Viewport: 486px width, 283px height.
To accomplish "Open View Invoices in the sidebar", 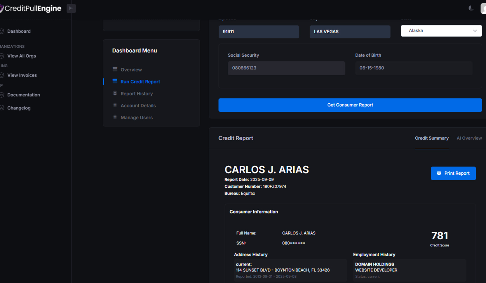I will 22,75.
